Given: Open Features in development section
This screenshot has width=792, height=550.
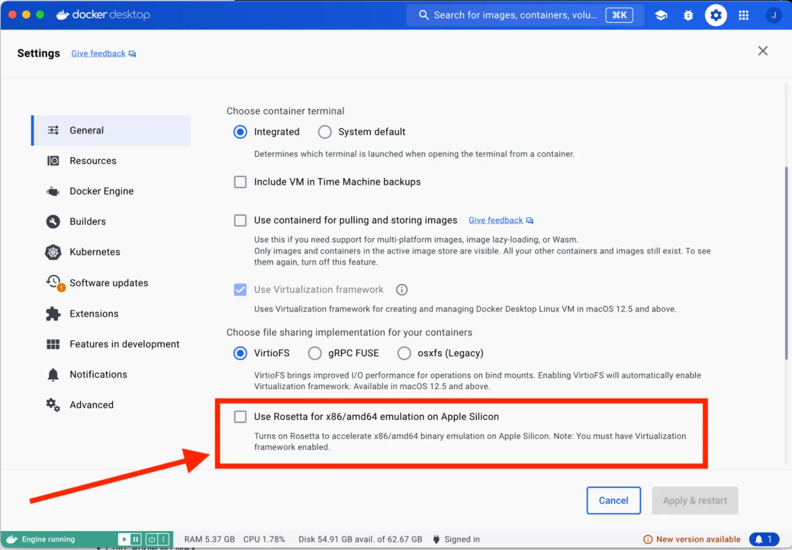Looking at the screenshot, I should [111, 344].
